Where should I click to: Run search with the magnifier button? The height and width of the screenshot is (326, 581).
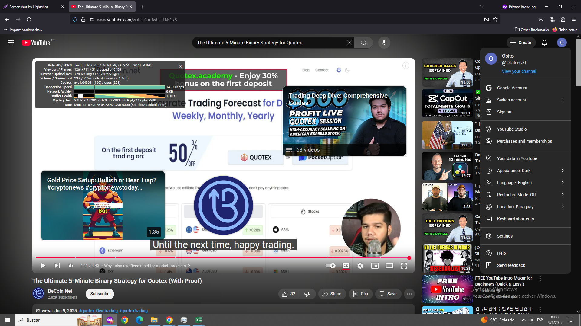click(x=364, y=43)
